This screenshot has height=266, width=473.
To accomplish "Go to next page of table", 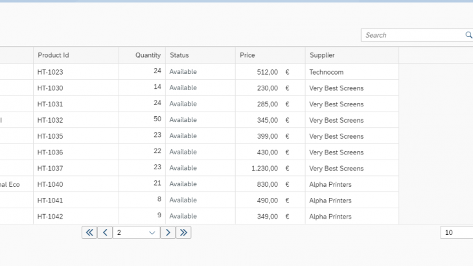I will pos(168,232).
